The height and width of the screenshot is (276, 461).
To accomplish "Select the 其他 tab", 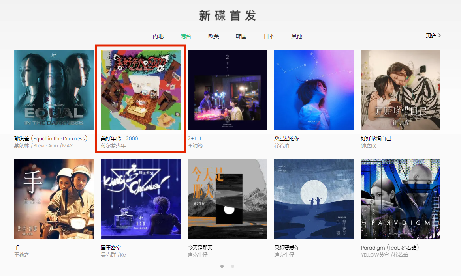I will 297,36.
